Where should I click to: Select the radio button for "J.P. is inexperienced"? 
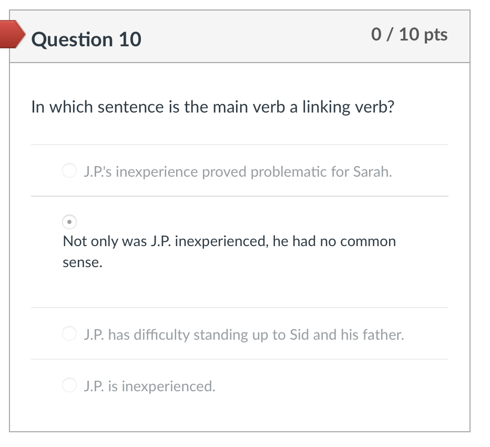tap(69, 385)
